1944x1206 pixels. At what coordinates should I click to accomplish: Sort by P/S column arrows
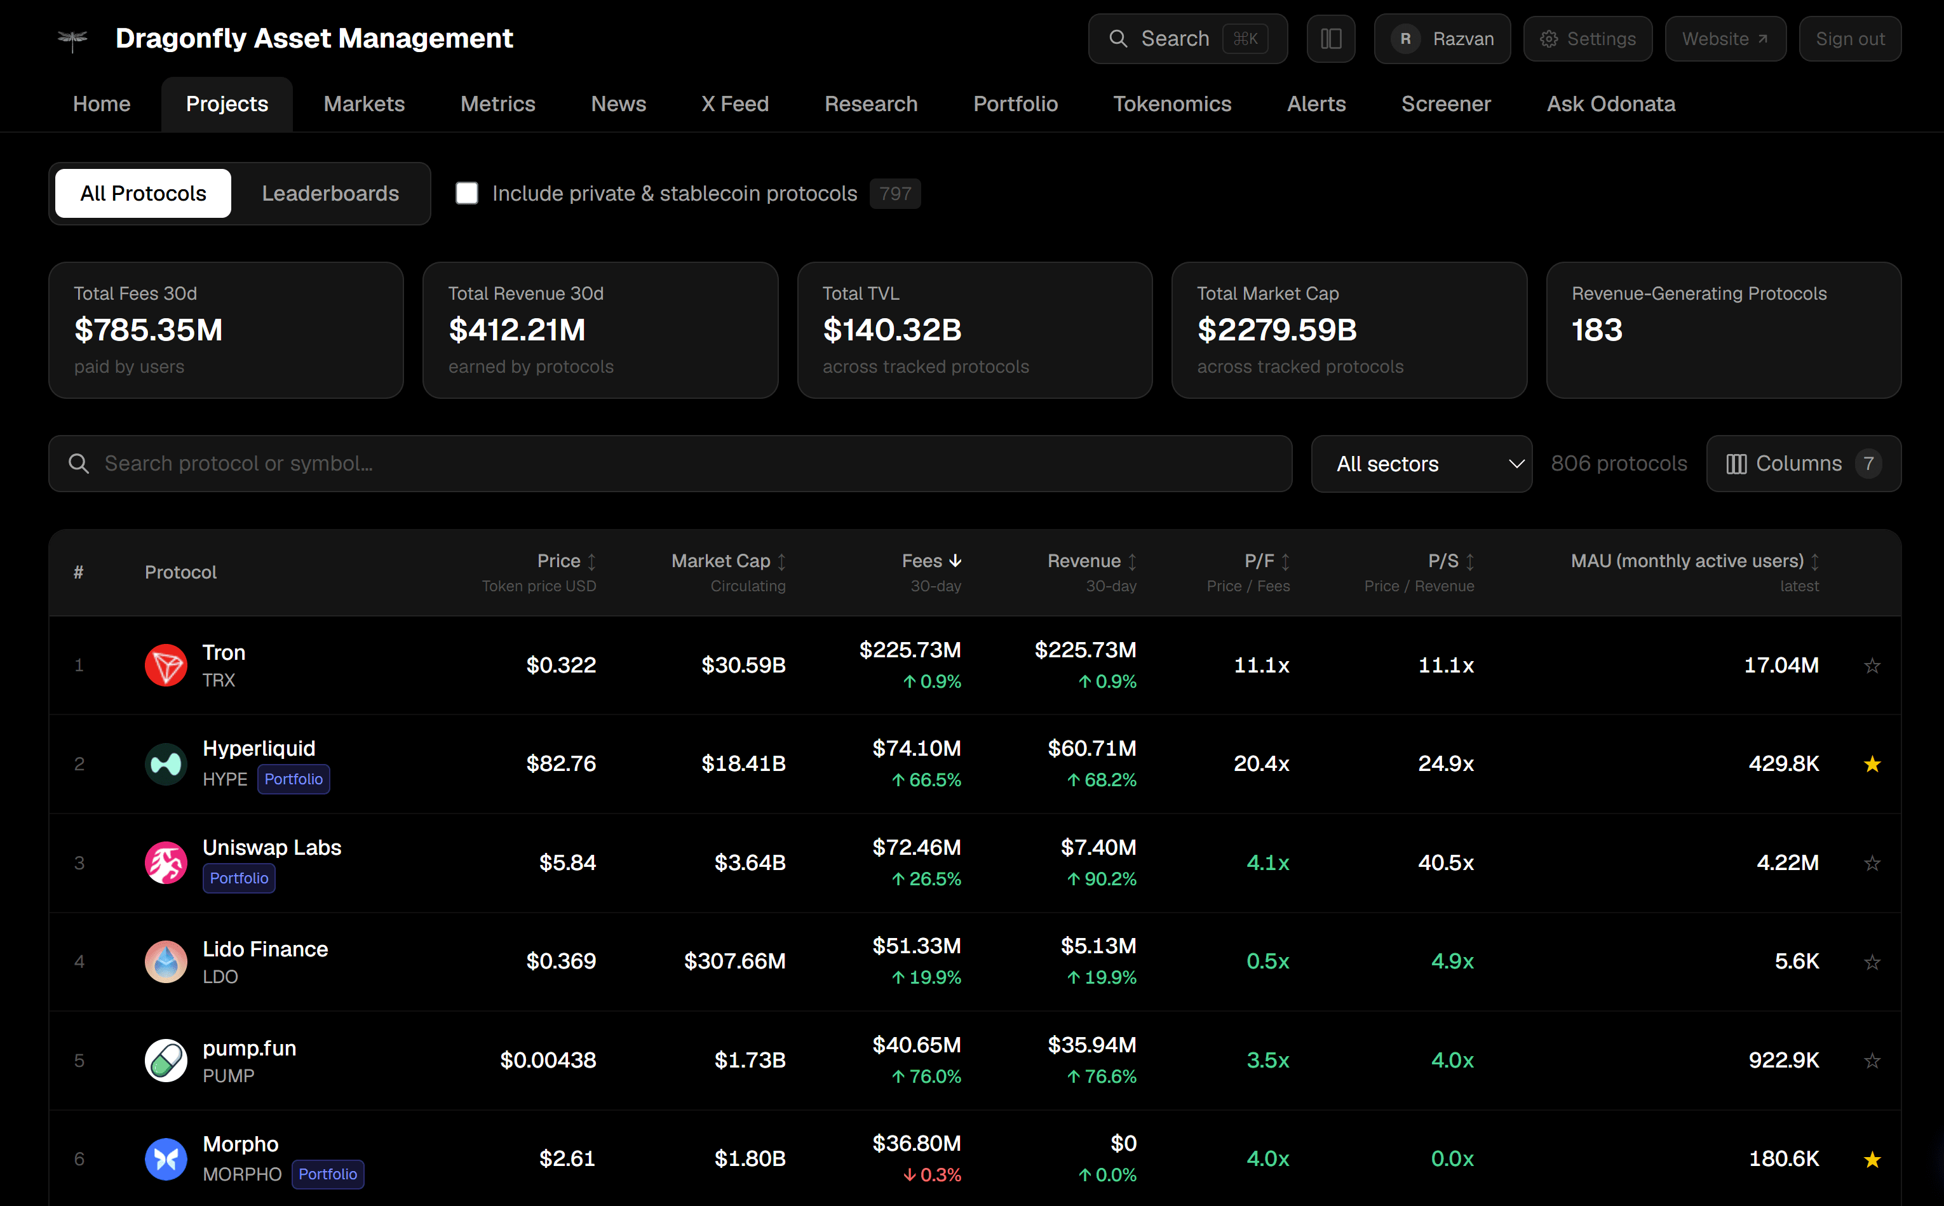point(1469,561)
